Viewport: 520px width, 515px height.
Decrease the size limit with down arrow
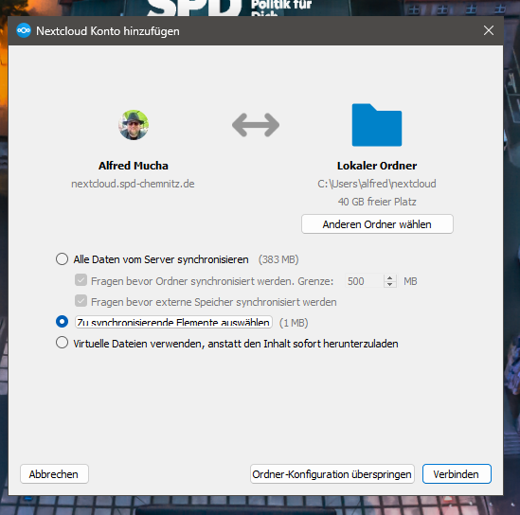pos(390,284)
